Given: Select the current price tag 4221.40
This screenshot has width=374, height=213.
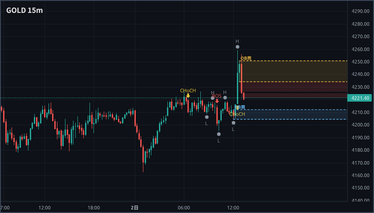Looking at the screenshot, I should pyautogui.click(x=361, y=98).
